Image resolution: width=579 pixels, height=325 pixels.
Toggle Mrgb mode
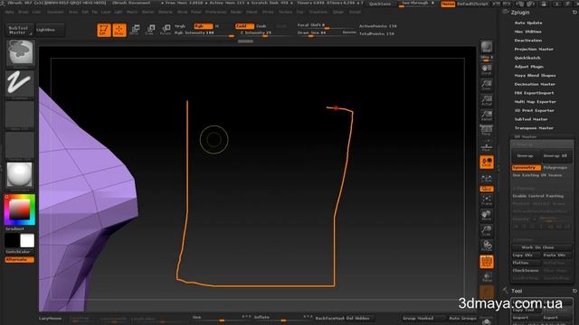(x=180, y=26)
